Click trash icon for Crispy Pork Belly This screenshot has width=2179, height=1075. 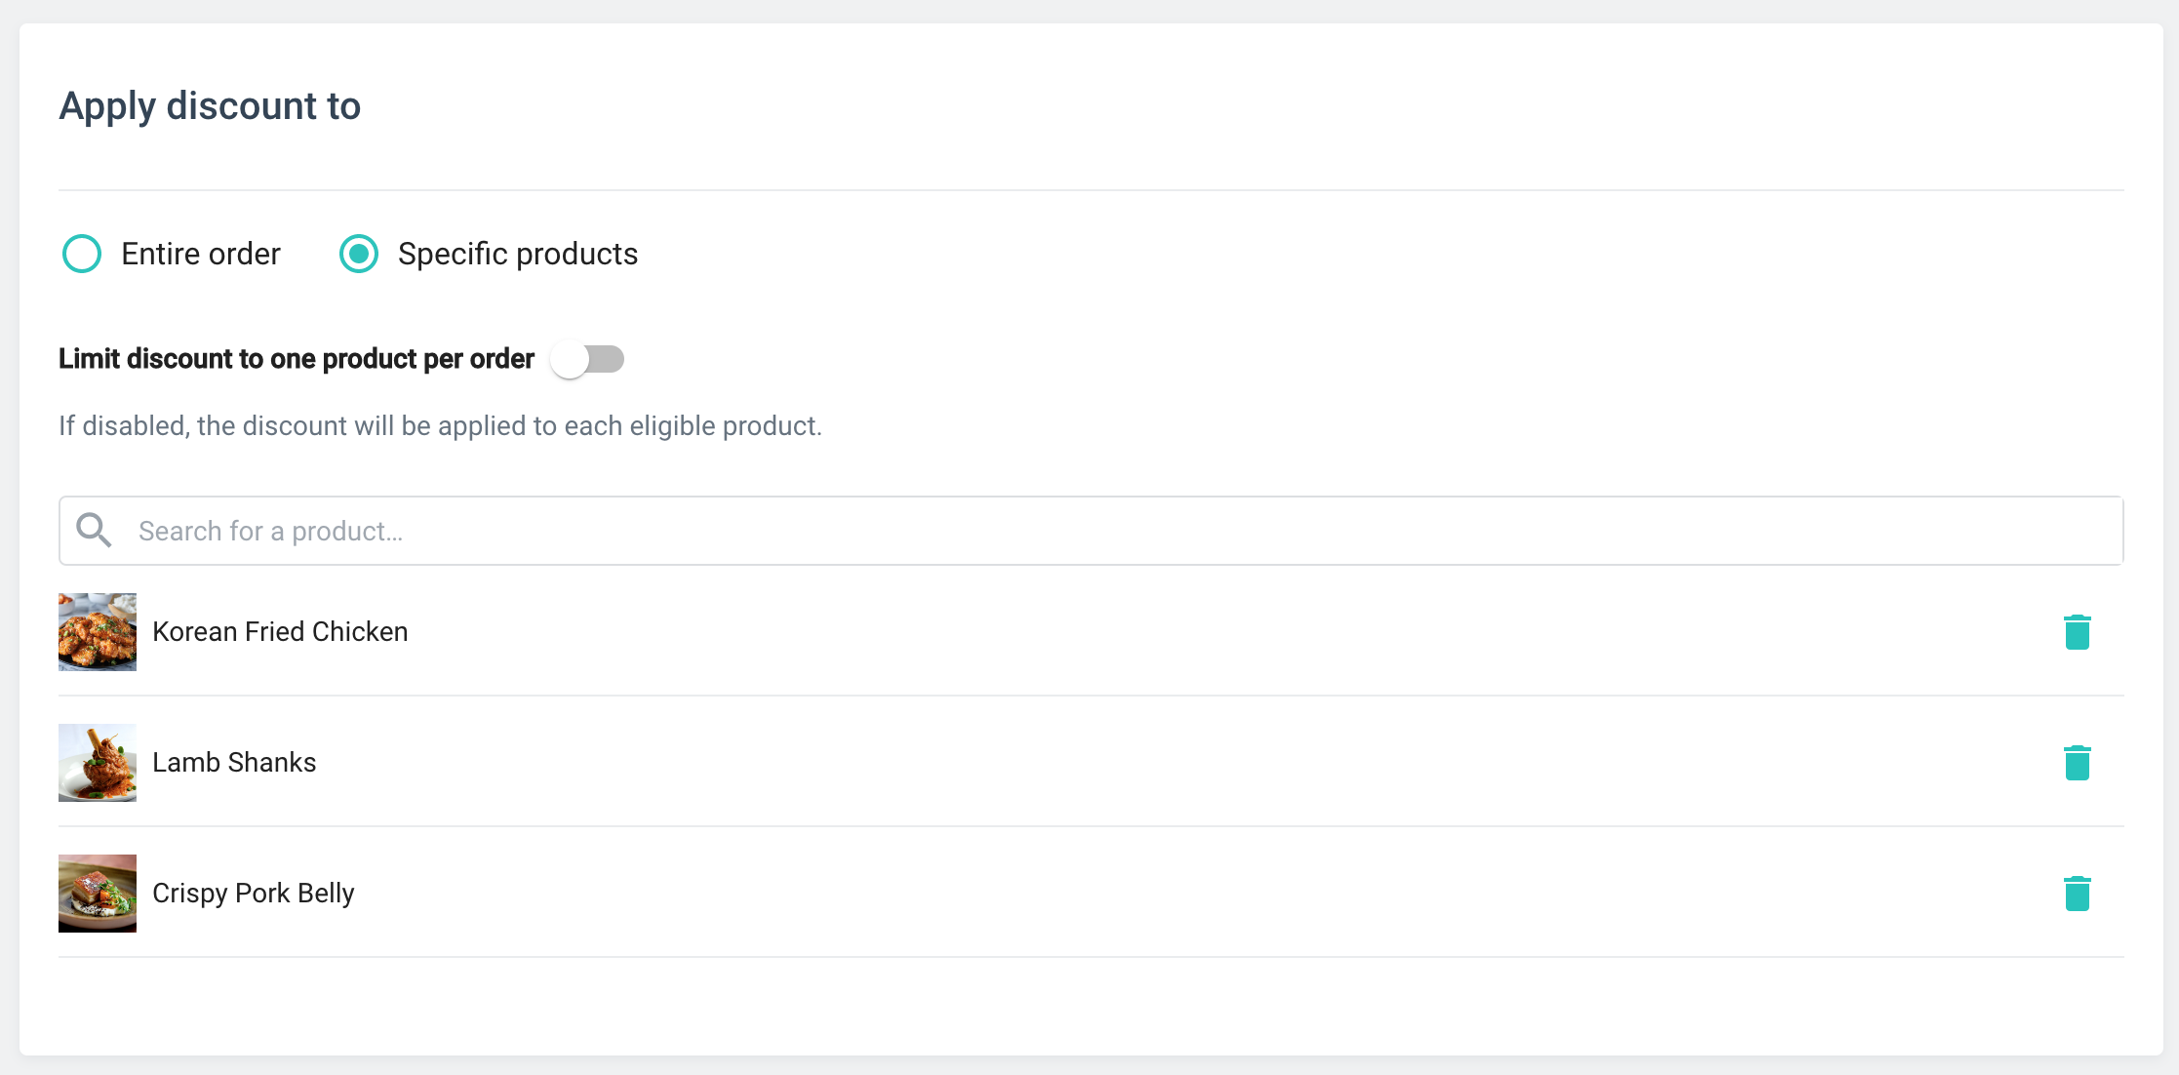(2077, 894)
